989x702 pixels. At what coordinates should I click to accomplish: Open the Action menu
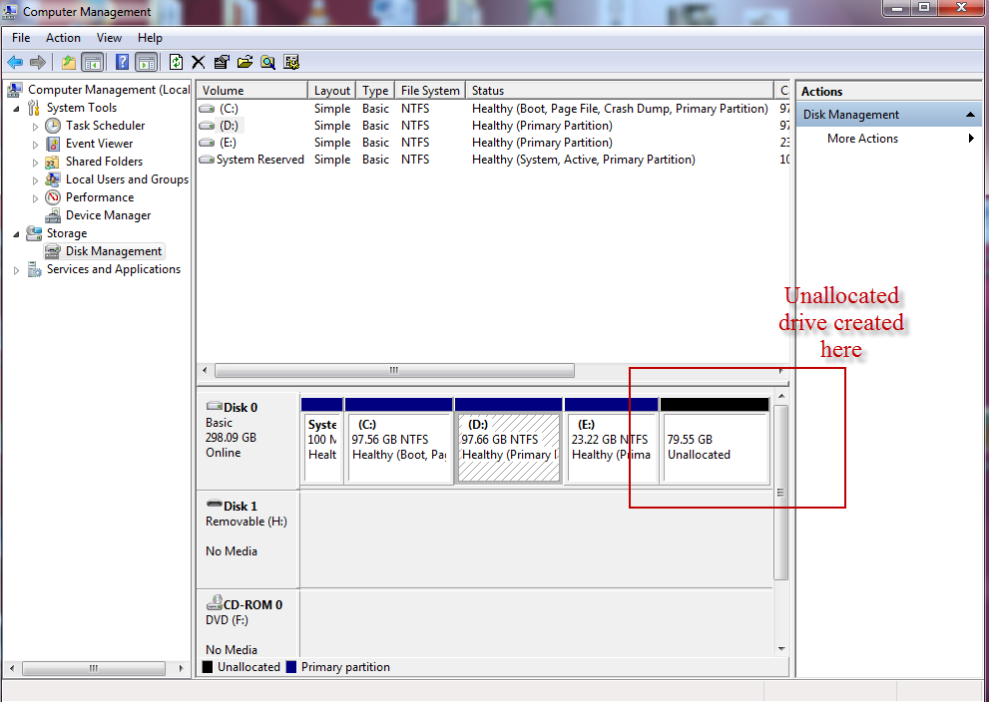coord(63,37)
